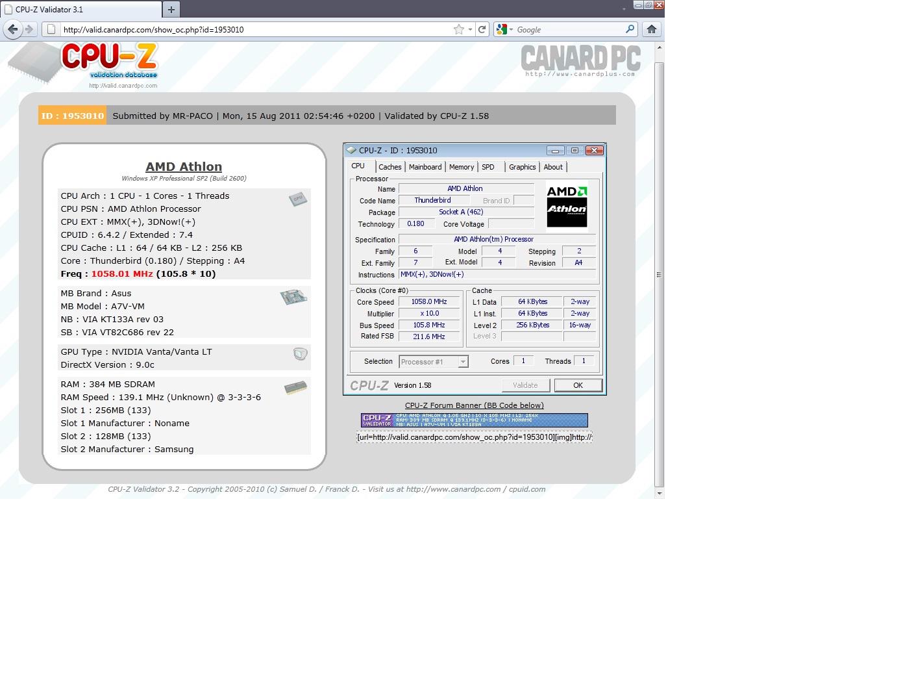
Task: Click the RAM : 384 MB SDRAM line
Action: pos(108,384)
